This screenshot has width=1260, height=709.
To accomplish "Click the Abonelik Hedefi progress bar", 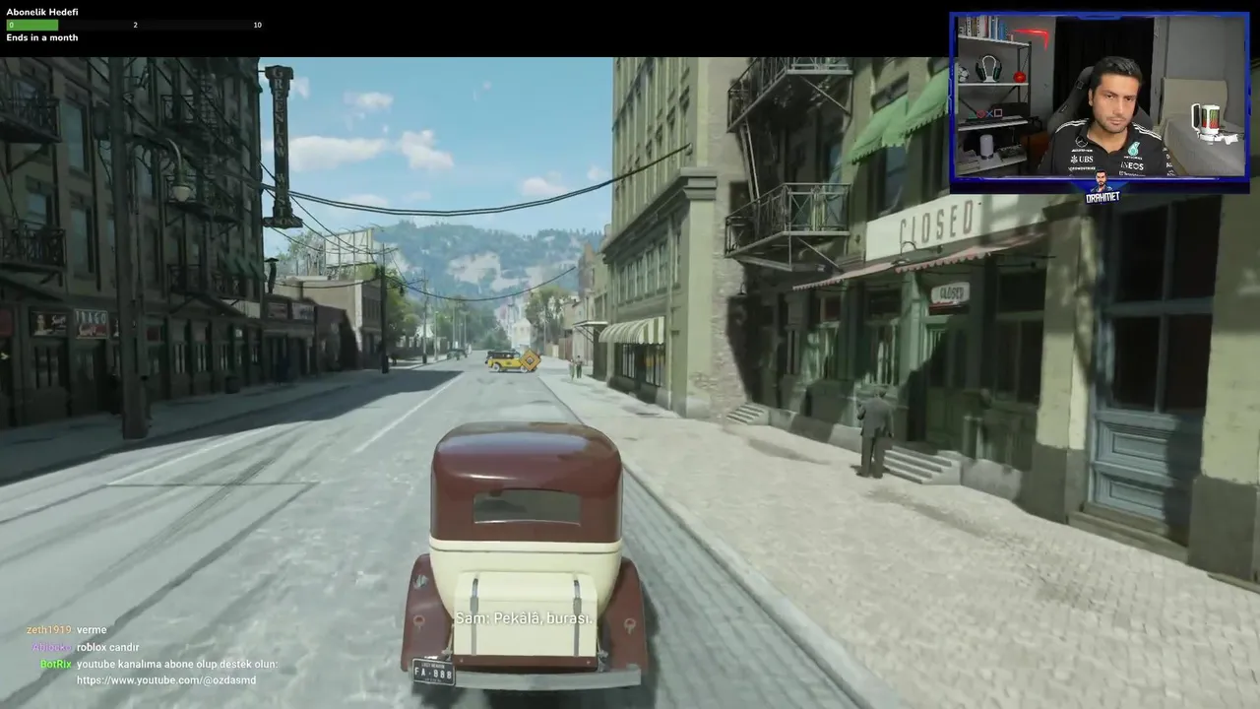I will click(x=135, y=25).
